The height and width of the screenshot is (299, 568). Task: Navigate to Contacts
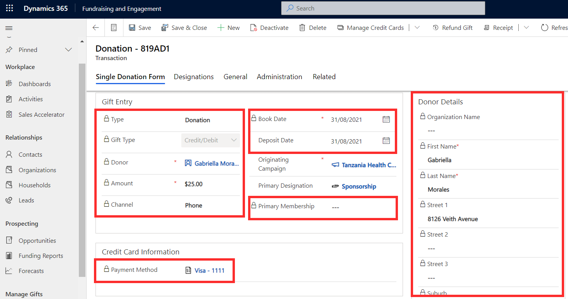[x=30, y=154]
